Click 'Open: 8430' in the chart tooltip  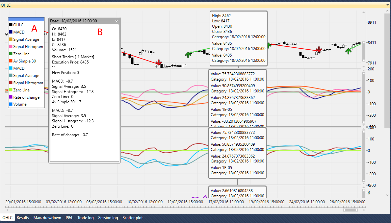222,26
